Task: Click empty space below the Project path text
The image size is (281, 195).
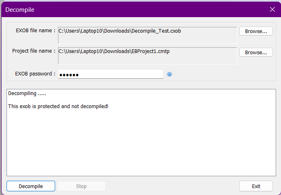Action: point(147,59)
